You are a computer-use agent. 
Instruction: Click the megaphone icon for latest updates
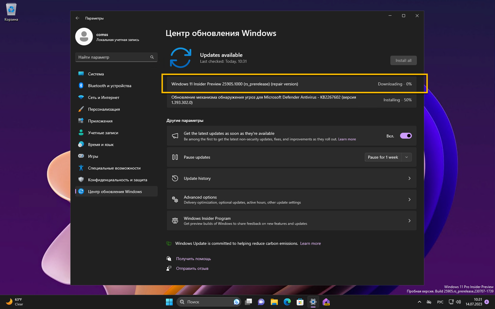[x=175, y=136]
